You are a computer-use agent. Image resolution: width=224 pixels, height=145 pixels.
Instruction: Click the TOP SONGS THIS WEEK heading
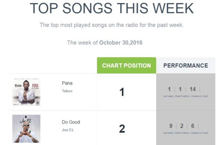[x=112, y=8]
